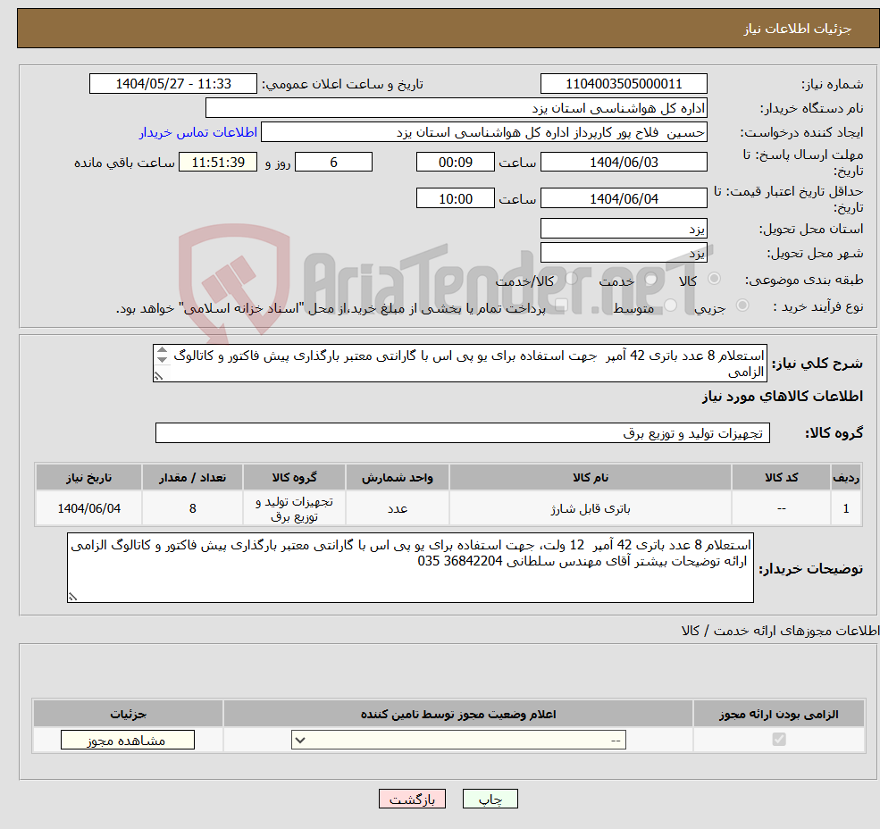Select the کالا radio button

tap(715, 279)
